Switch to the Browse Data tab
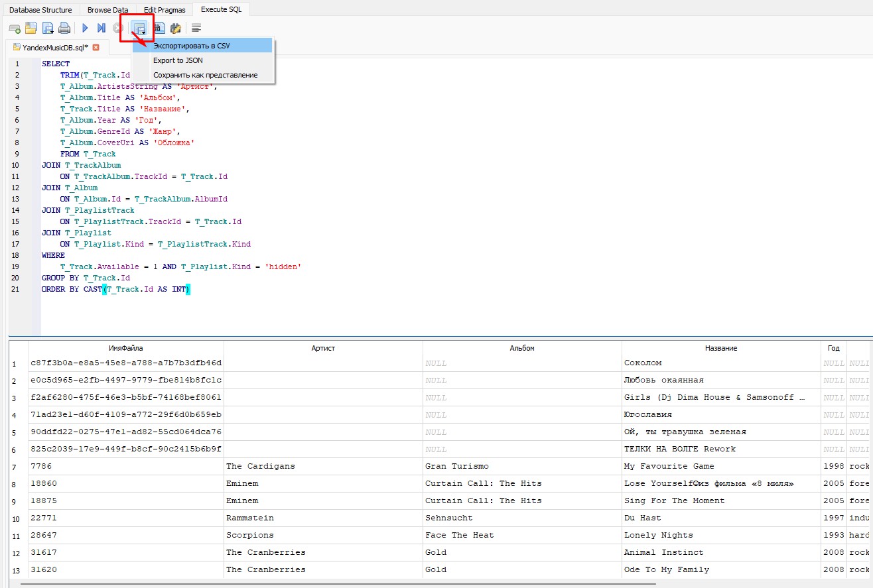This screenshot has height=588, width=873. [x=107, y=10]
